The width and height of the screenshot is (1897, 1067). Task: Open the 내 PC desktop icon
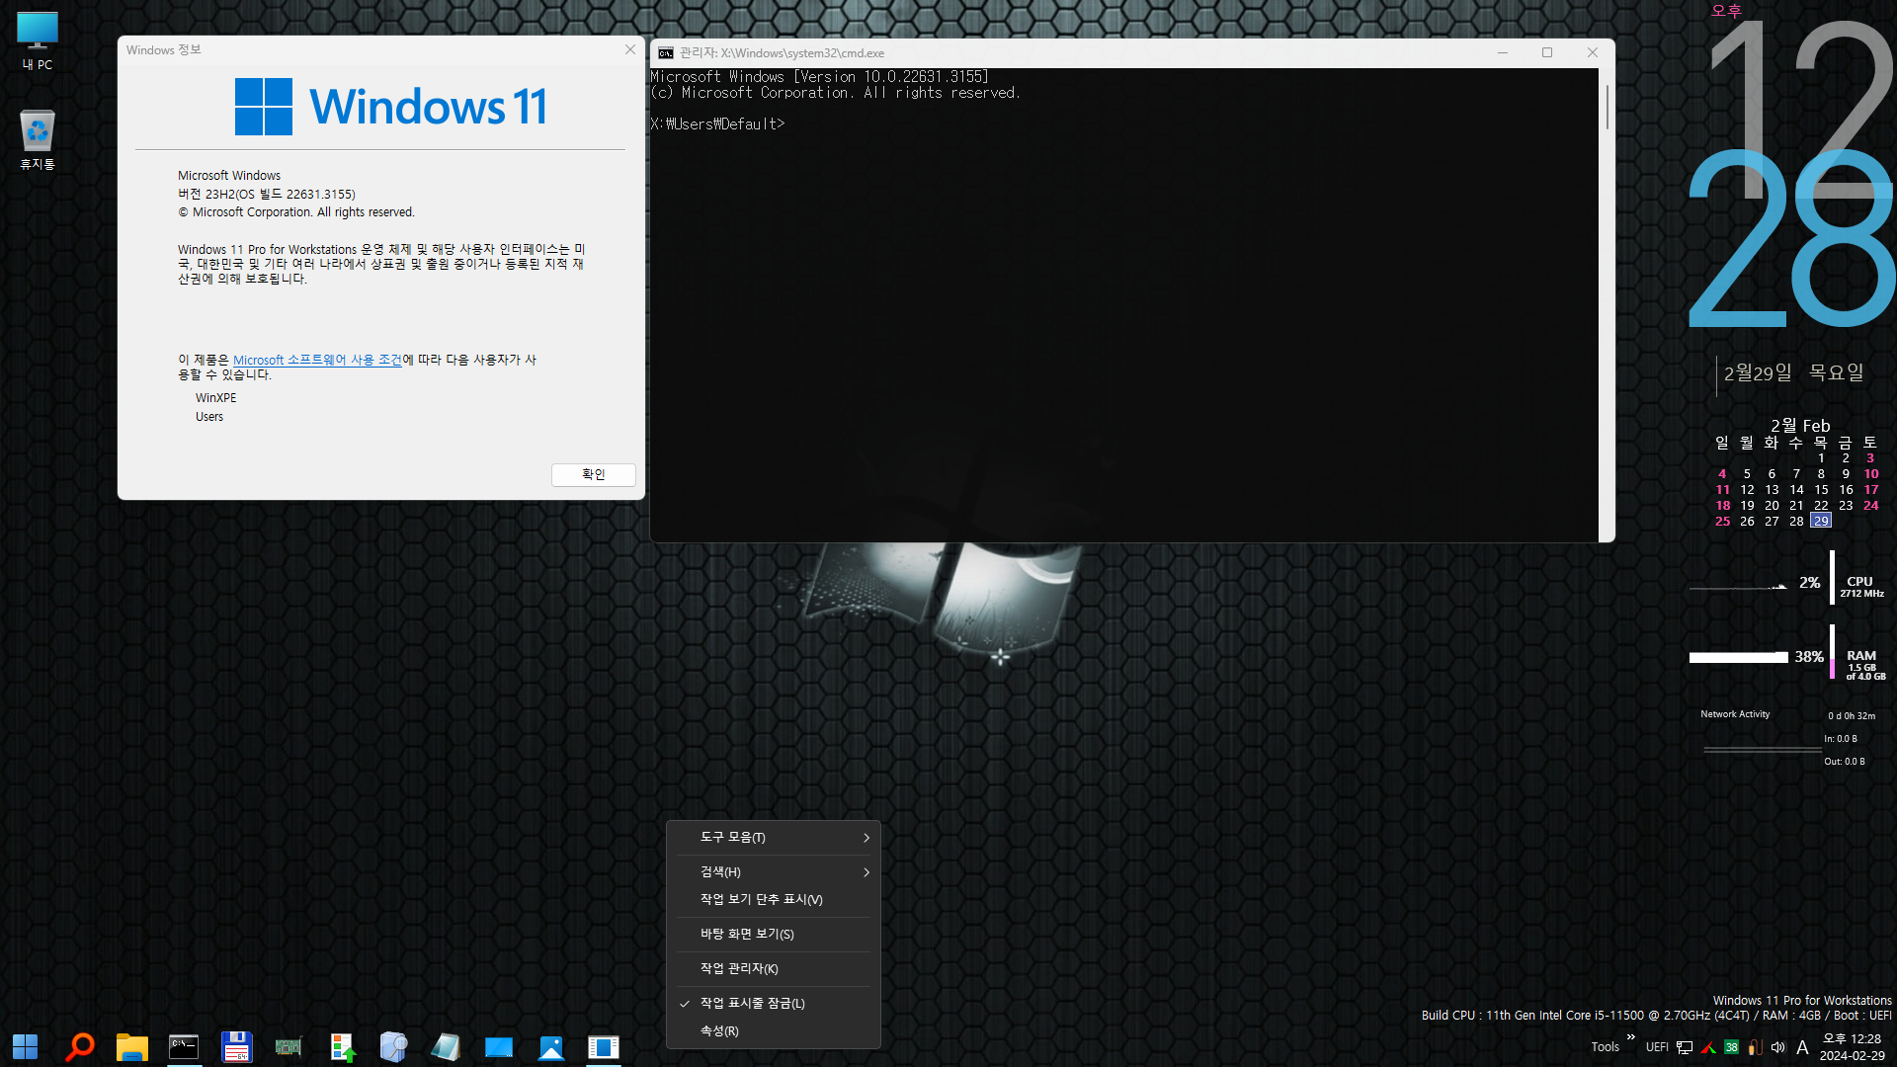click(x=38, y=41)
